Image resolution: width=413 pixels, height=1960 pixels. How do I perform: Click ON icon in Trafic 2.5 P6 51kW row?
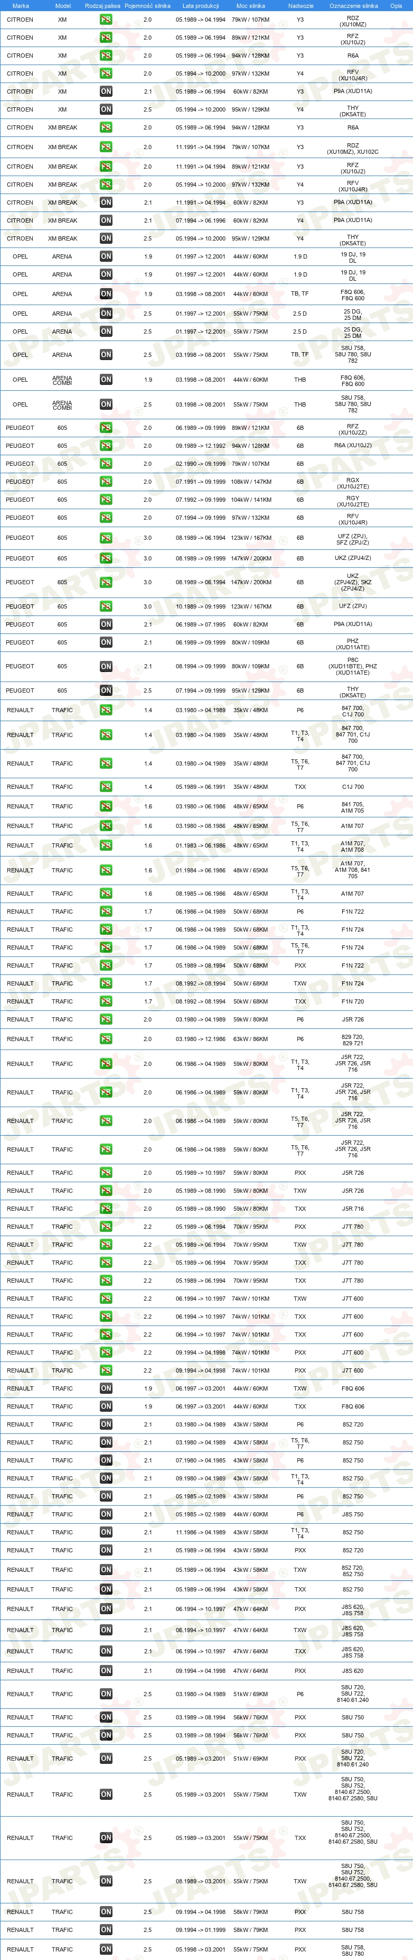(106, 1694)
